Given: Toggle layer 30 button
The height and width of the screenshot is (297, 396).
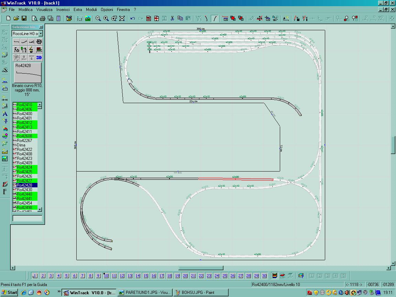Looking at the screenshot, I should pyautogui.click(x=264, y=276).
